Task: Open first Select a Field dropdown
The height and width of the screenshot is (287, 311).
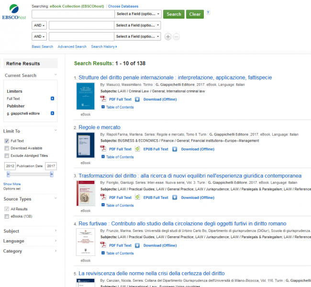Action: point(137,14)
